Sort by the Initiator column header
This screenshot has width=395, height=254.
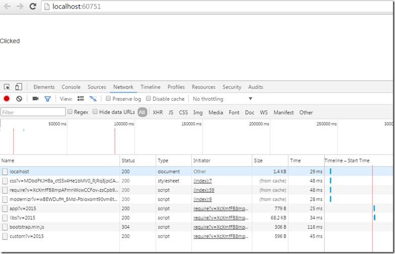[x=222, y=160]
